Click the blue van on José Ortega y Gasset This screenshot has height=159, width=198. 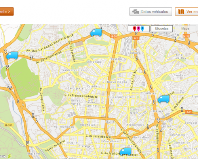125,151
